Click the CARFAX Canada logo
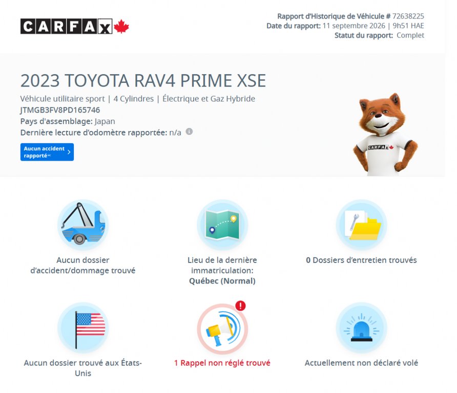457x393 pixels. tap(75, 27)
